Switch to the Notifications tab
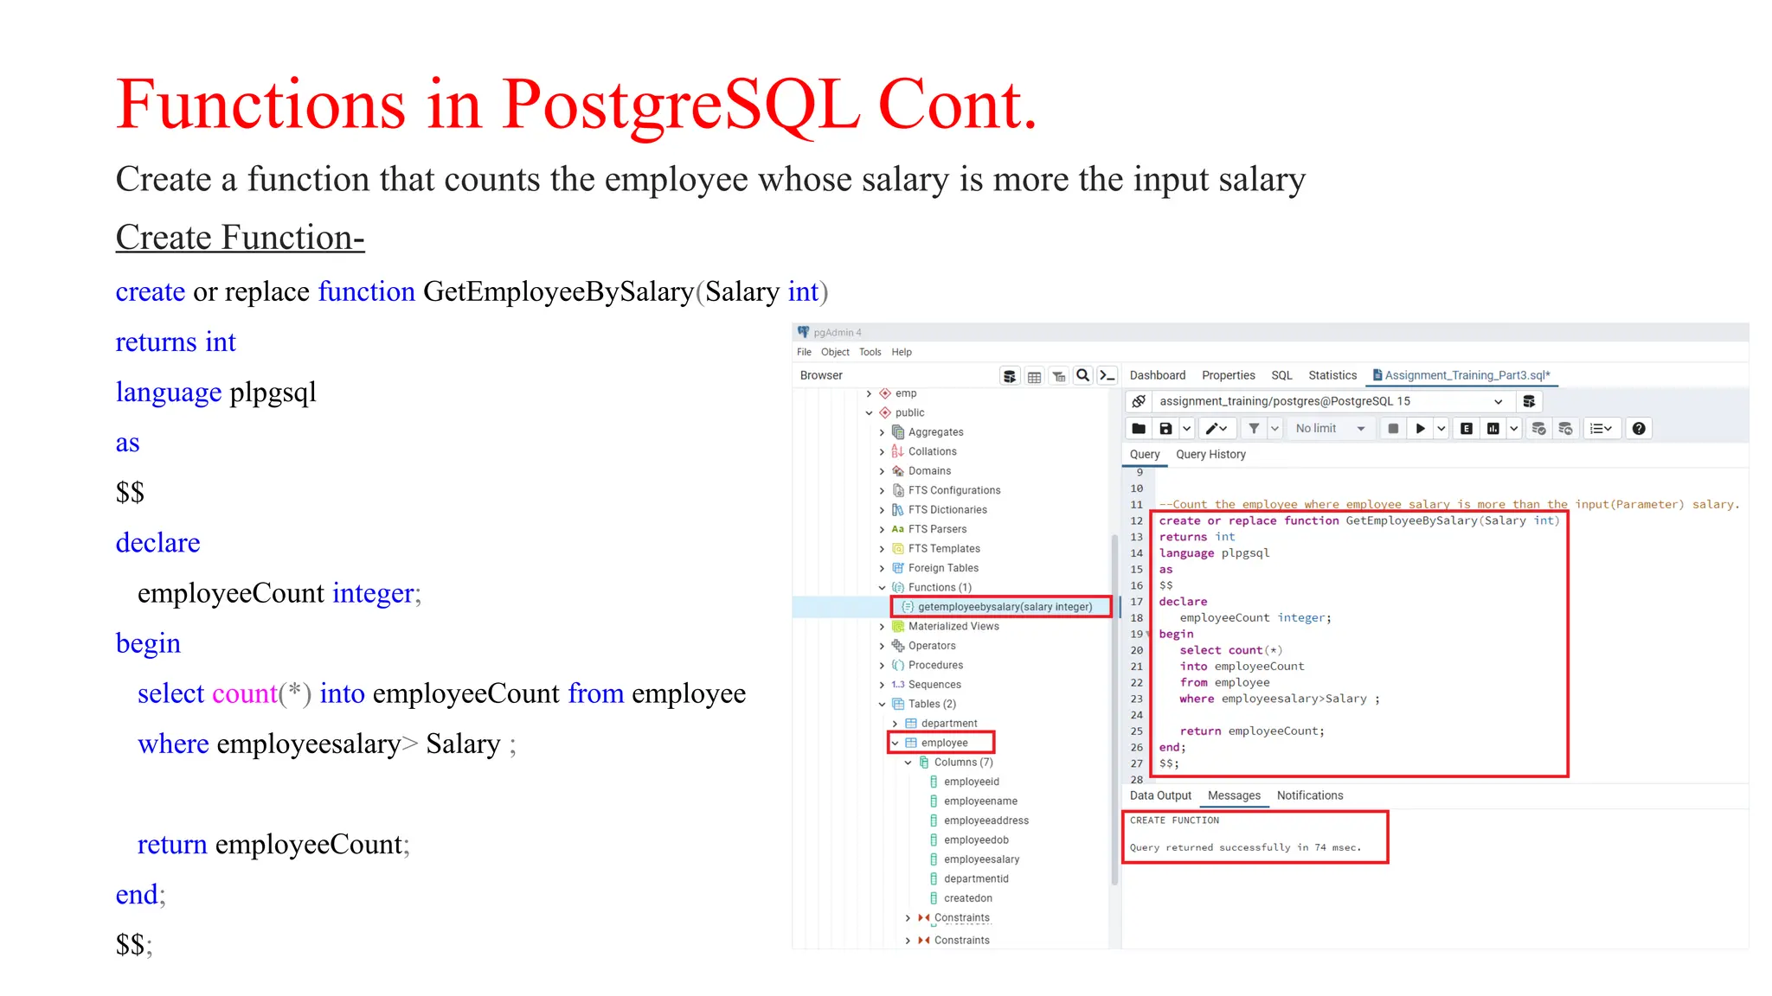The image size is (1772, 996). click(1310, 795)
